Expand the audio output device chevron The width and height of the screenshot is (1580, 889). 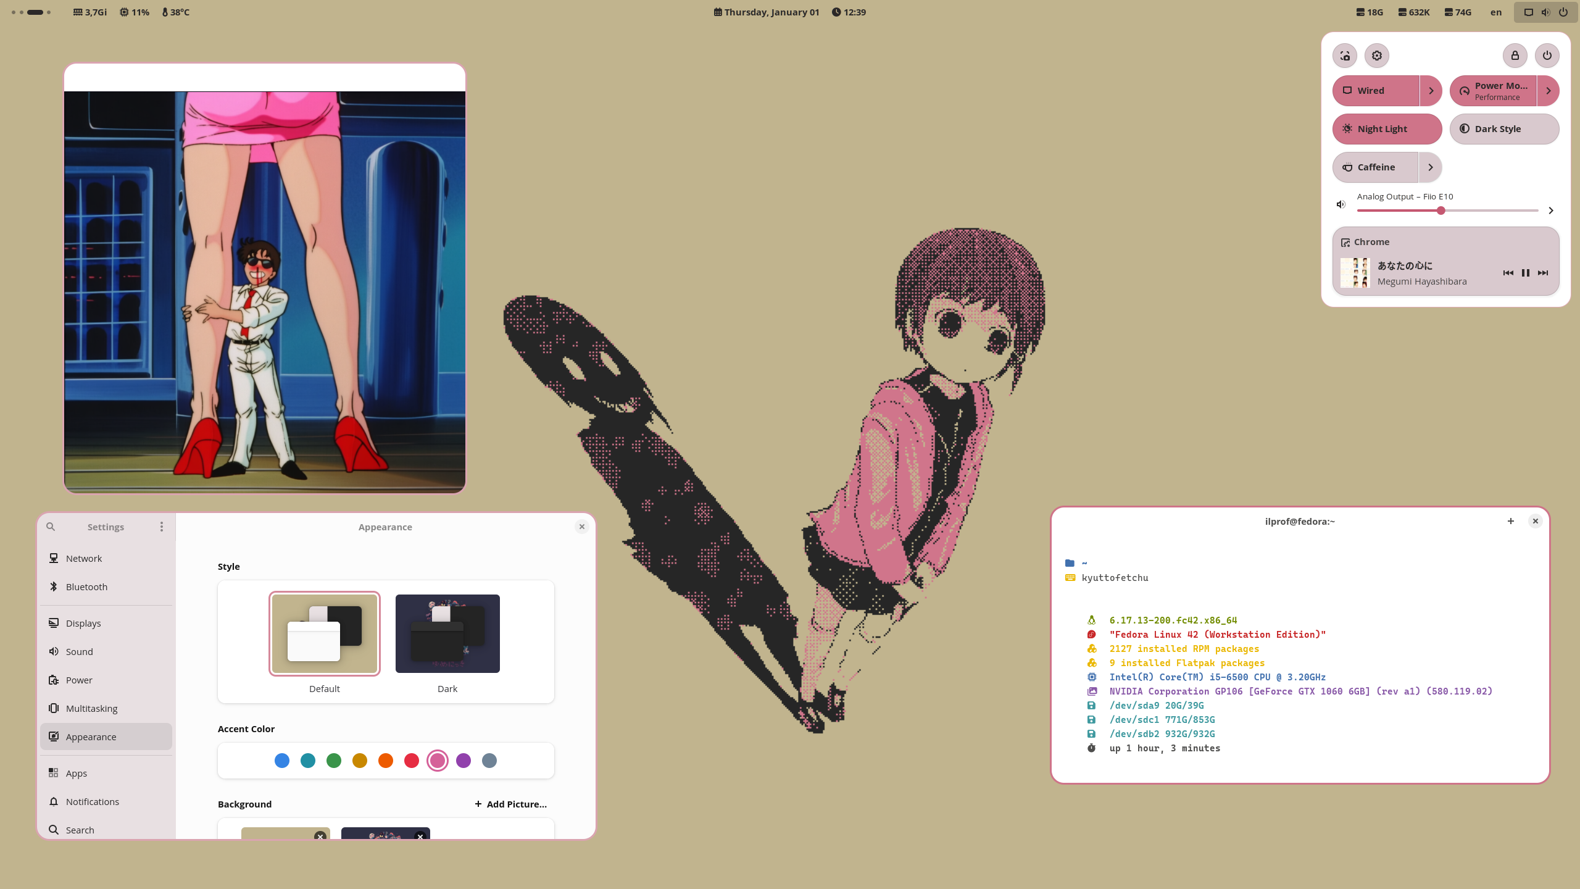pos(1550,211)
